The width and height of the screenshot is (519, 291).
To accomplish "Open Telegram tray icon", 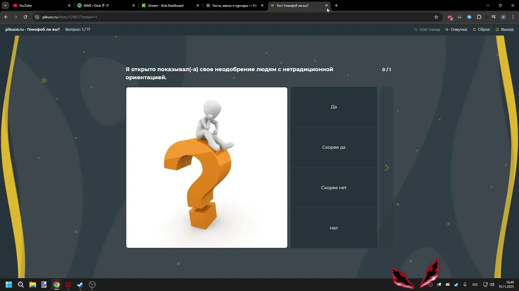I will 439,285.
